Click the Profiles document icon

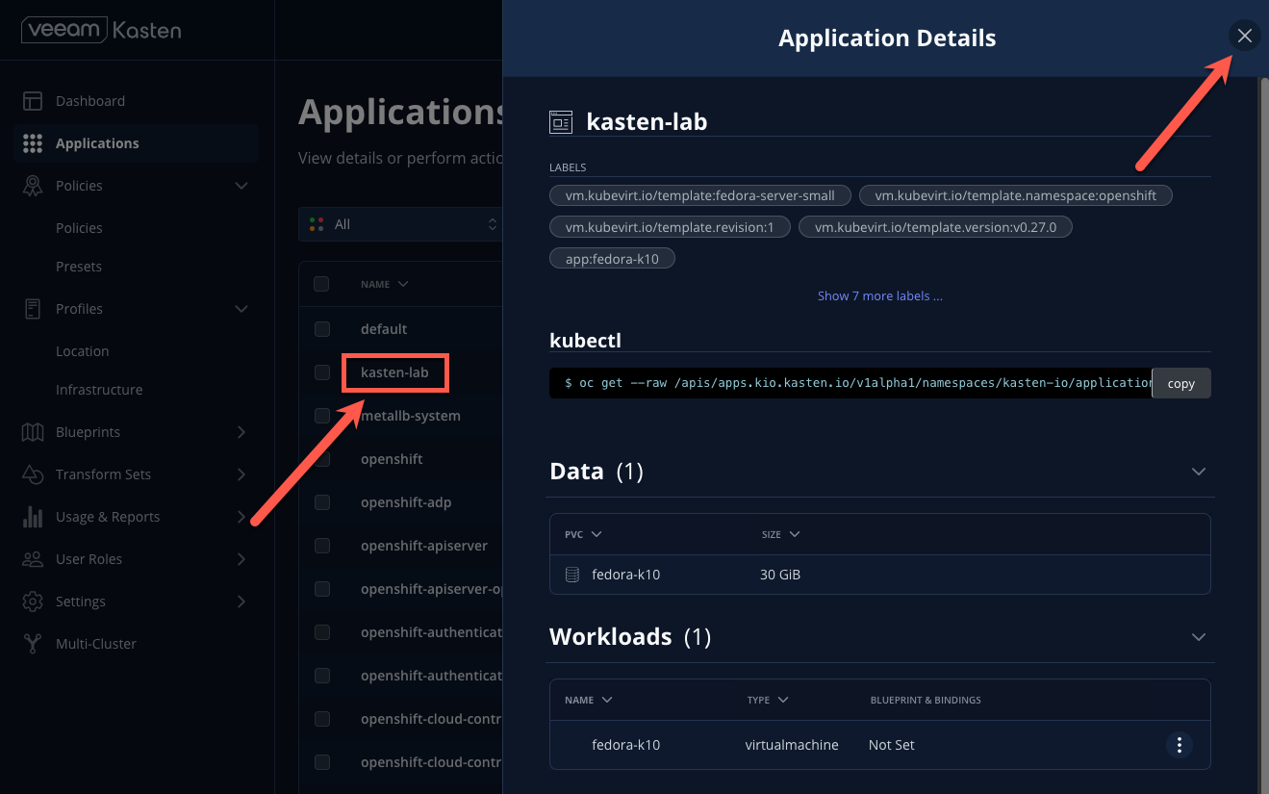33,309
